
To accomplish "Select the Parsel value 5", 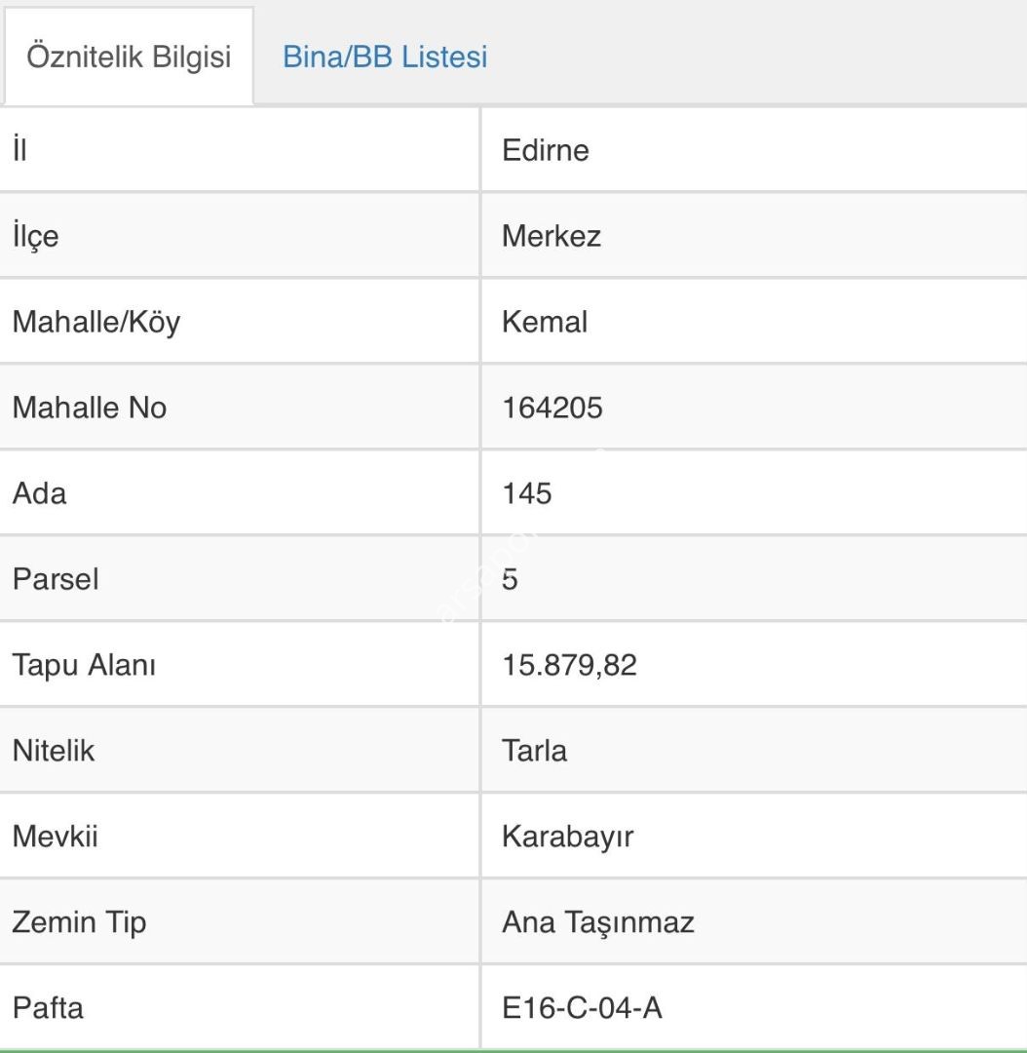I will click(511, 579).
